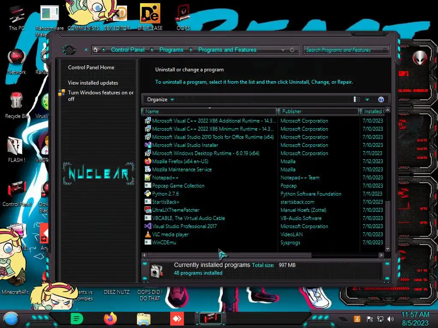The image size is (438, 328).
Task: Sort by the Publisher column header
Action: coord(318,111)
